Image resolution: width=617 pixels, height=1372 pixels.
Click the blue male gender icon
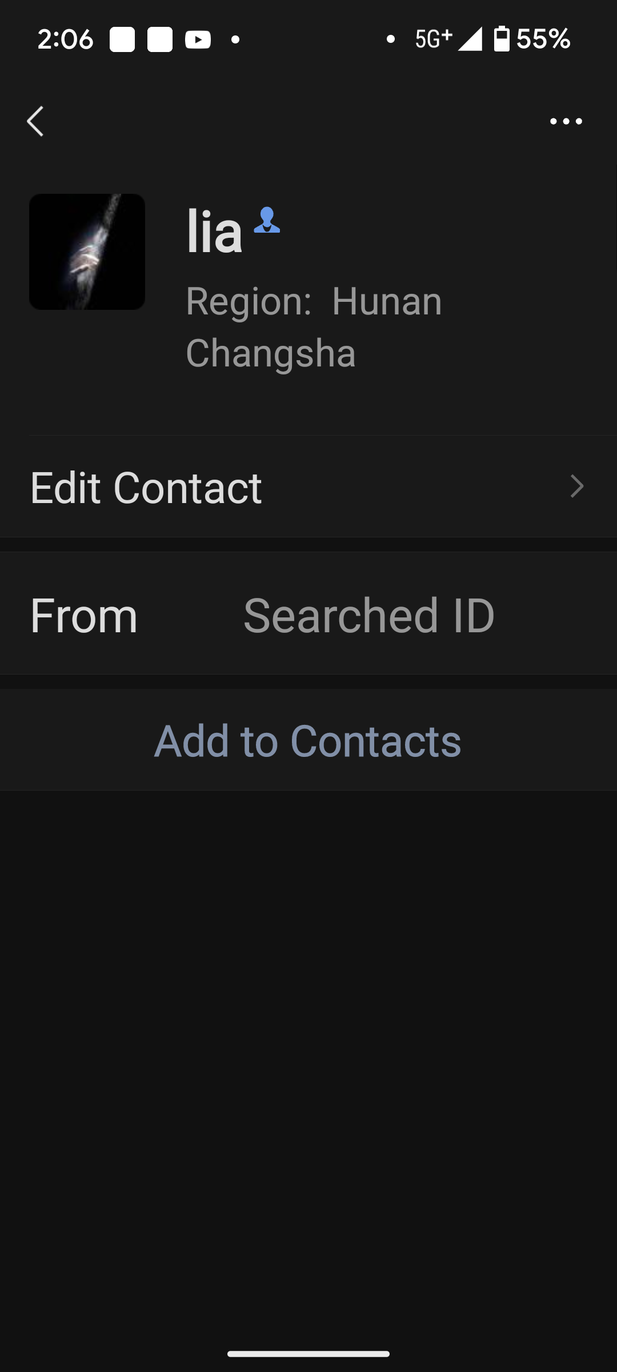pos(267,220)
